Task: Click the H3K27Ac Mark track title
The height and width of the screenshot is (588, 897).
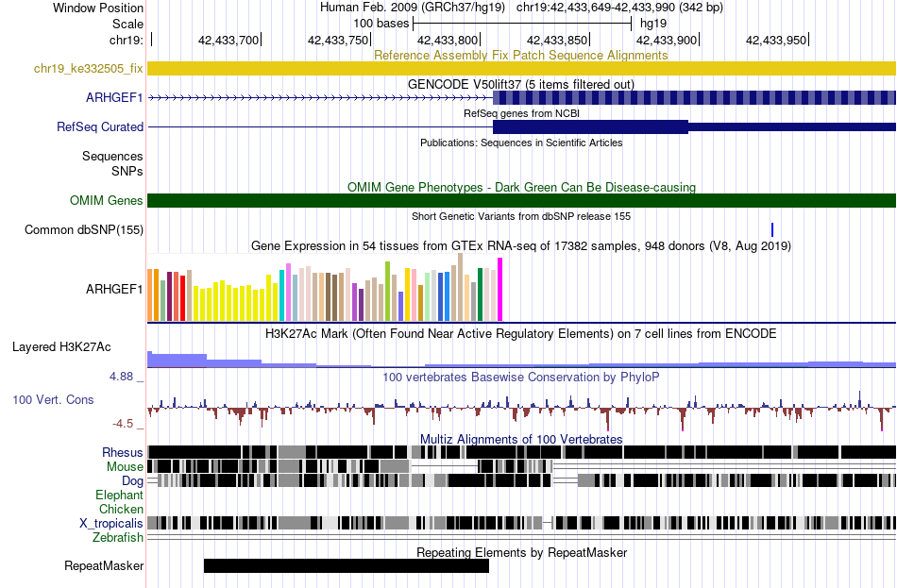Action: point(521,333)
